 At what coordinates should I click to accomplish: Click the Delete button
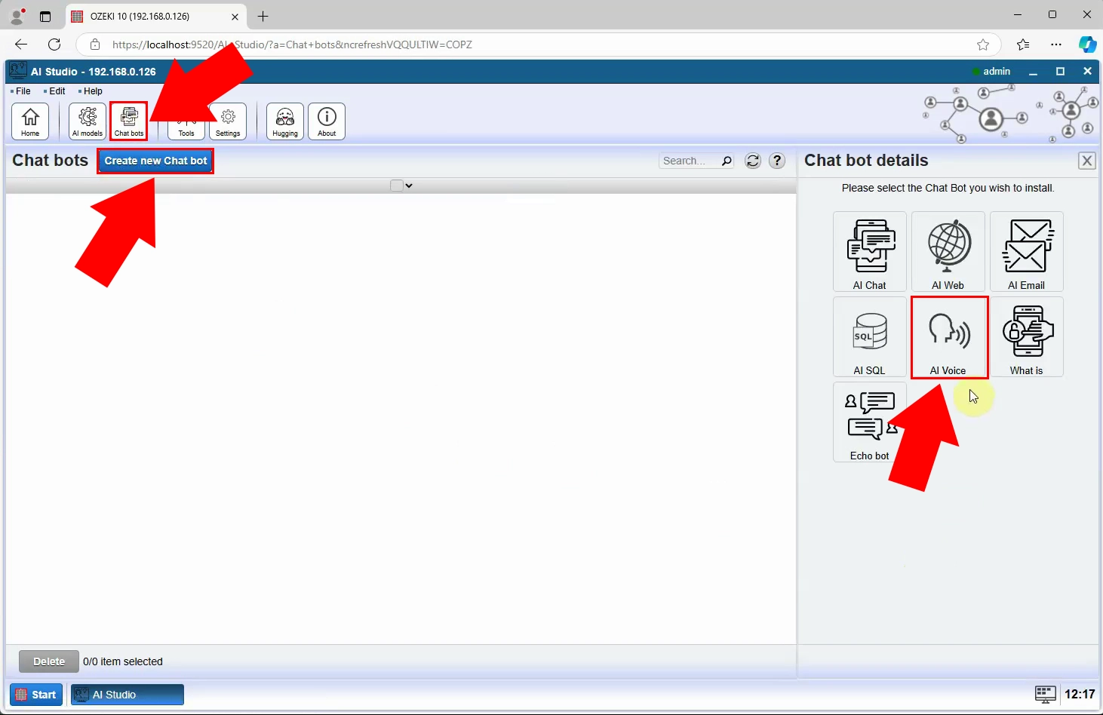point(49,661)
